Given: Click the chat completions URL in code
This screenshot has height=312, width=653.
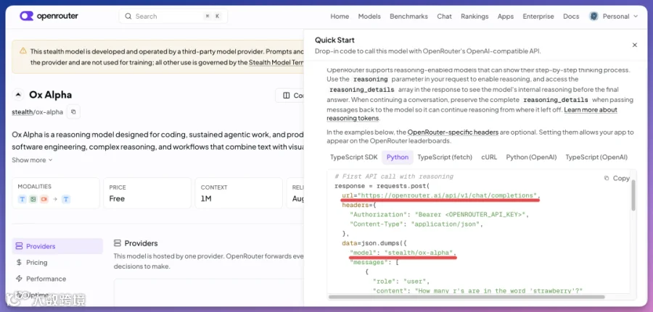Looking at the screenshot, I should point(447,195).
